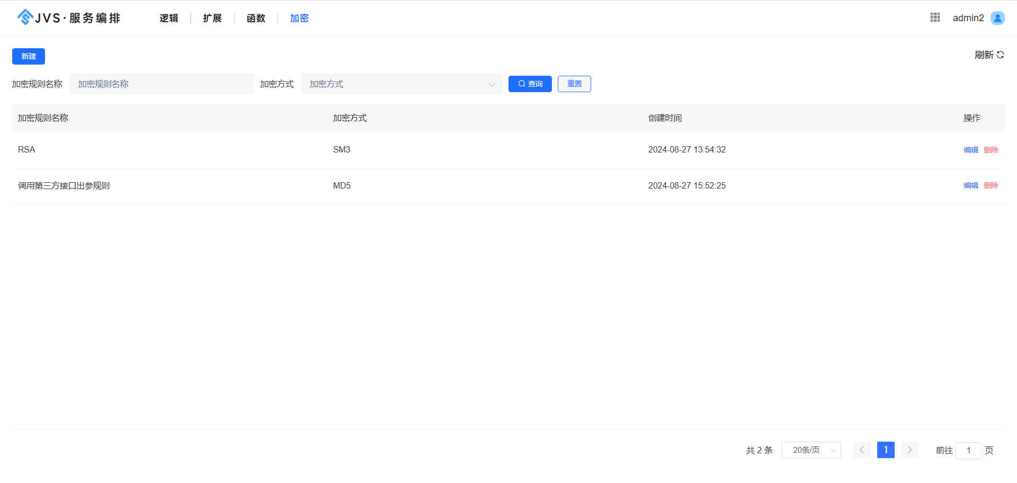Image resolution: width=1017 pixels, height=483 pixels.
Task: Switch to the 扩展 tab
Action: [212, 18]
